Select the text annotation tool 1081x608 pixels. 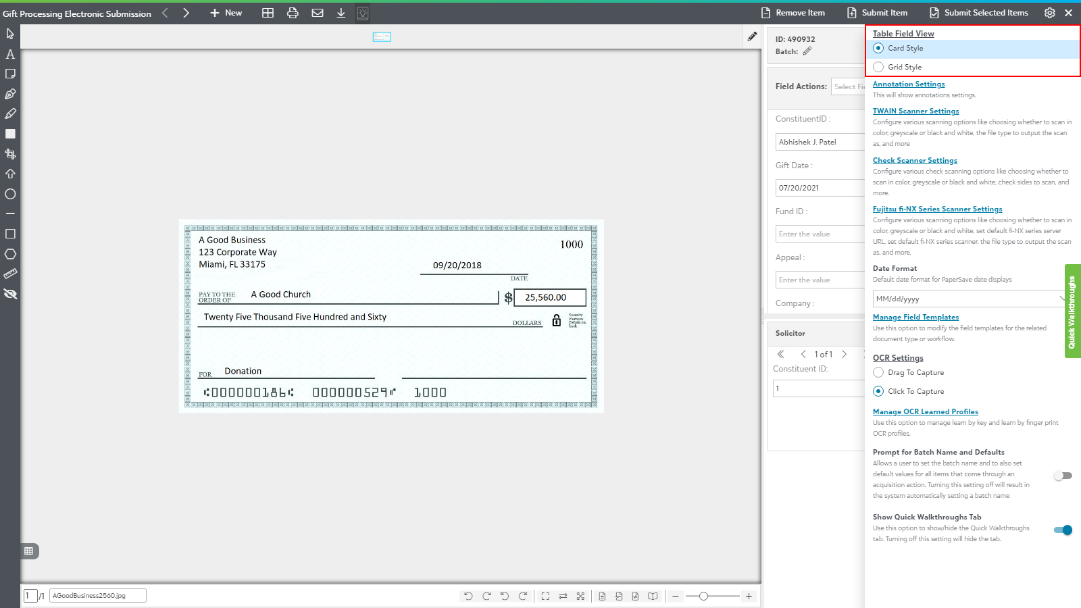click(x=10, y=54)
